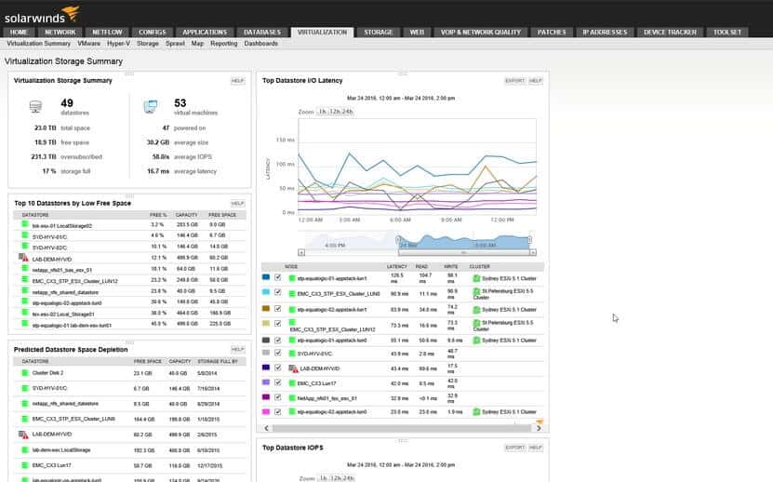
Task: Click HELP on Virtualization Storage Summary panel
Action: (x=237, y=80)
